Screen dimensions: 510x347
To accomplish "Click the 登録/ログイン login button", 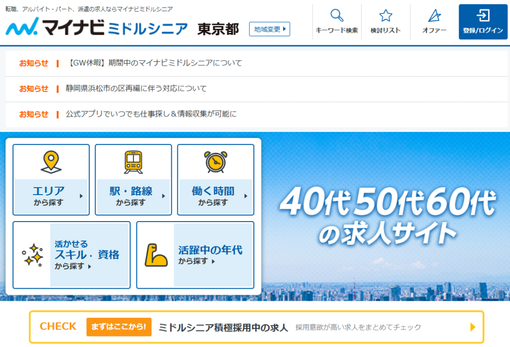I will (x=483, y=22).
